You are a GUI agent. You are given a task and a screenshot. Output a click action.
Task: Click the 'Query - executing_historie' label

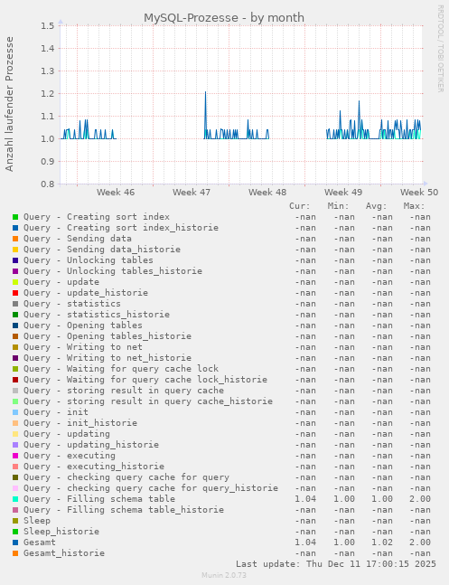(94, 467)
